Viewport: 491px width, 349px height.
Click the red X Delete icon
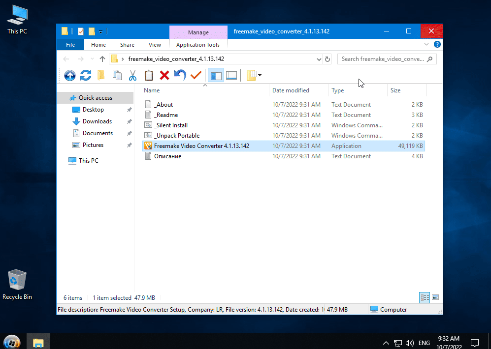[x=164, y=75]
